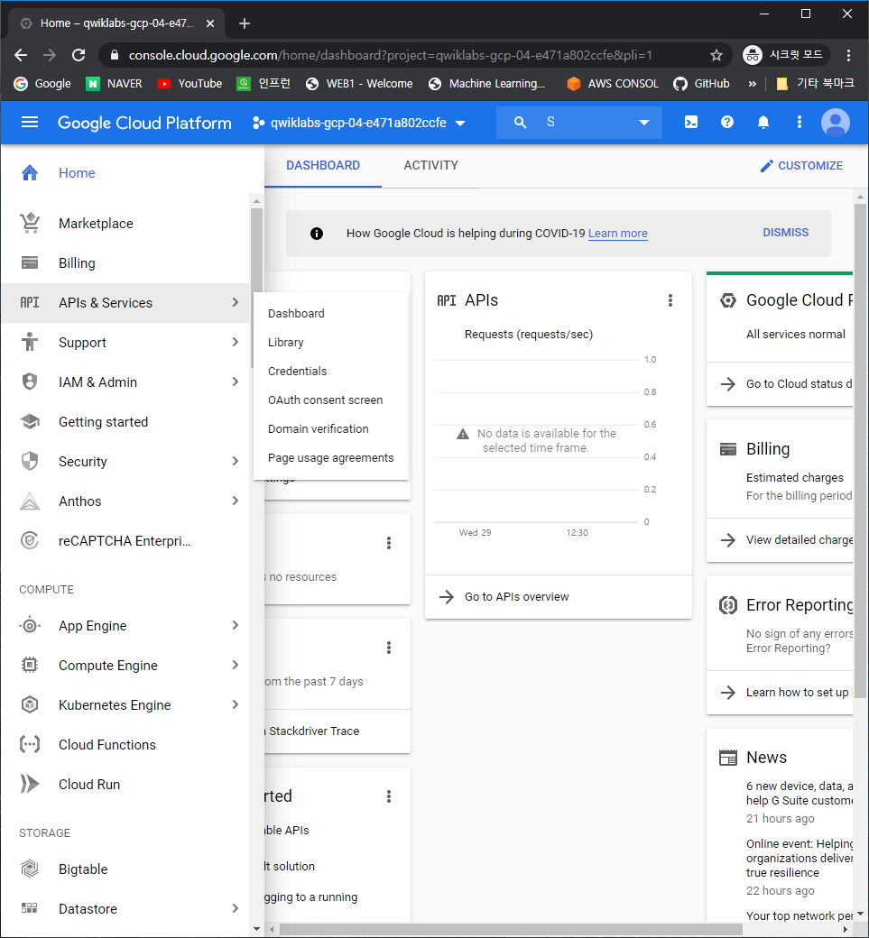Click the Billing card icon in sidebar
Viewport: 869px width, 938px height.
point(29,262)
